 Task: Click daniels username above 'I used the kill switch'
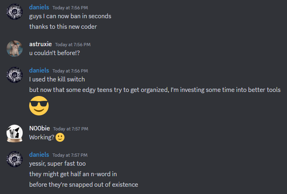tap(39, 70)
